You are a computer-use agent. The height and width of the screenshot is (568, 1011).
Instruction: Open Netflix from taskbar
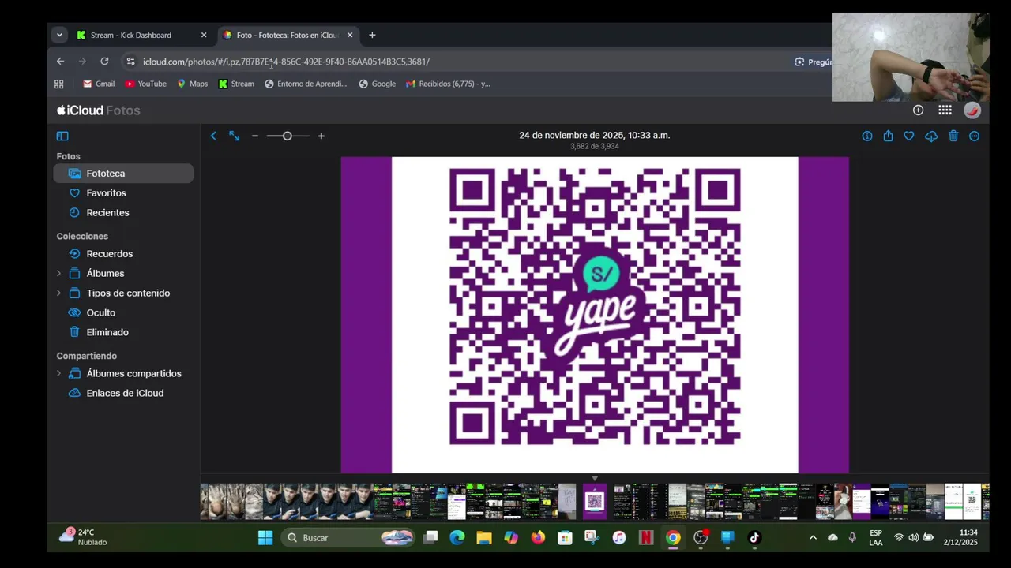coord(646,538)
